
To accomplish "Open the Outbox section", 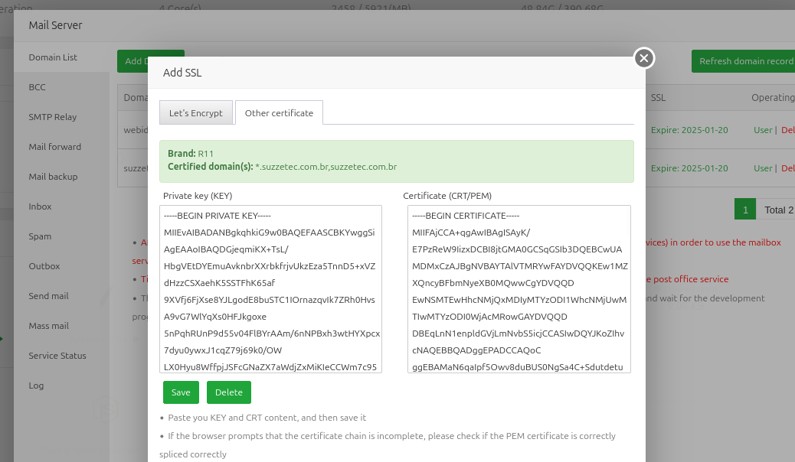I will (x=44, y=266).
